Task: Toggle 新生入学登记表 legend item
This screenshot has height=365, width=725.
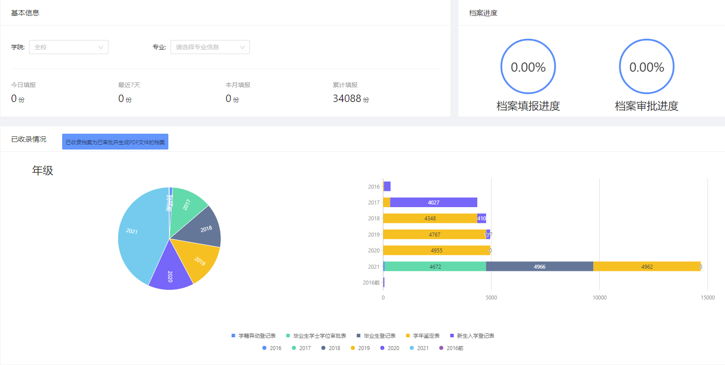Action: coord(472,336)
